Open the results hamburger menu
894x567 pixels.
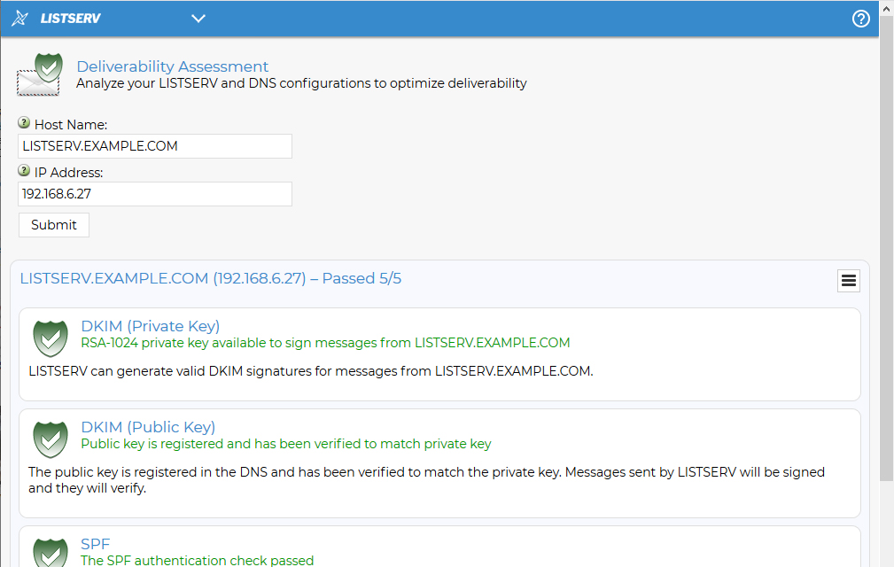[x=849, y=281]
